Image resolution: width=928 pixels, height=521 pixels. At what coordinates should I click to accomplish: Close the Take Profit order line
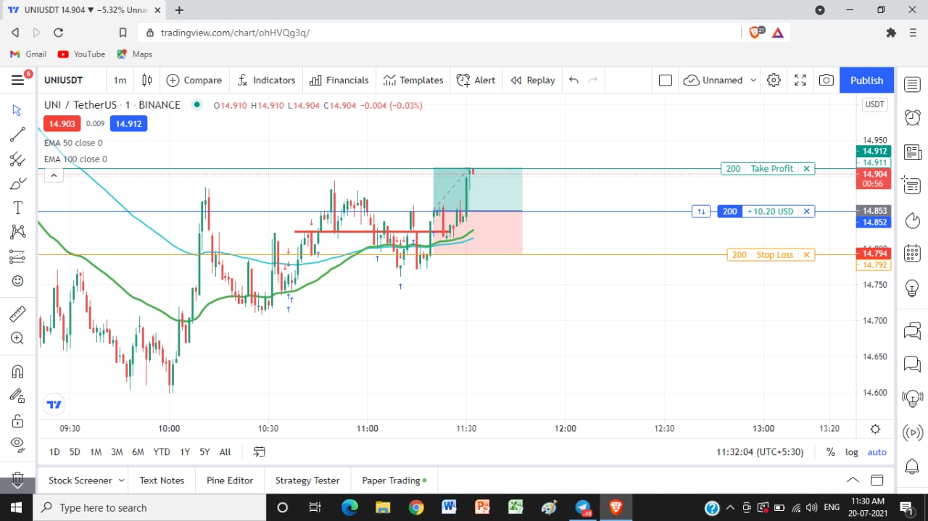[807, 168]
